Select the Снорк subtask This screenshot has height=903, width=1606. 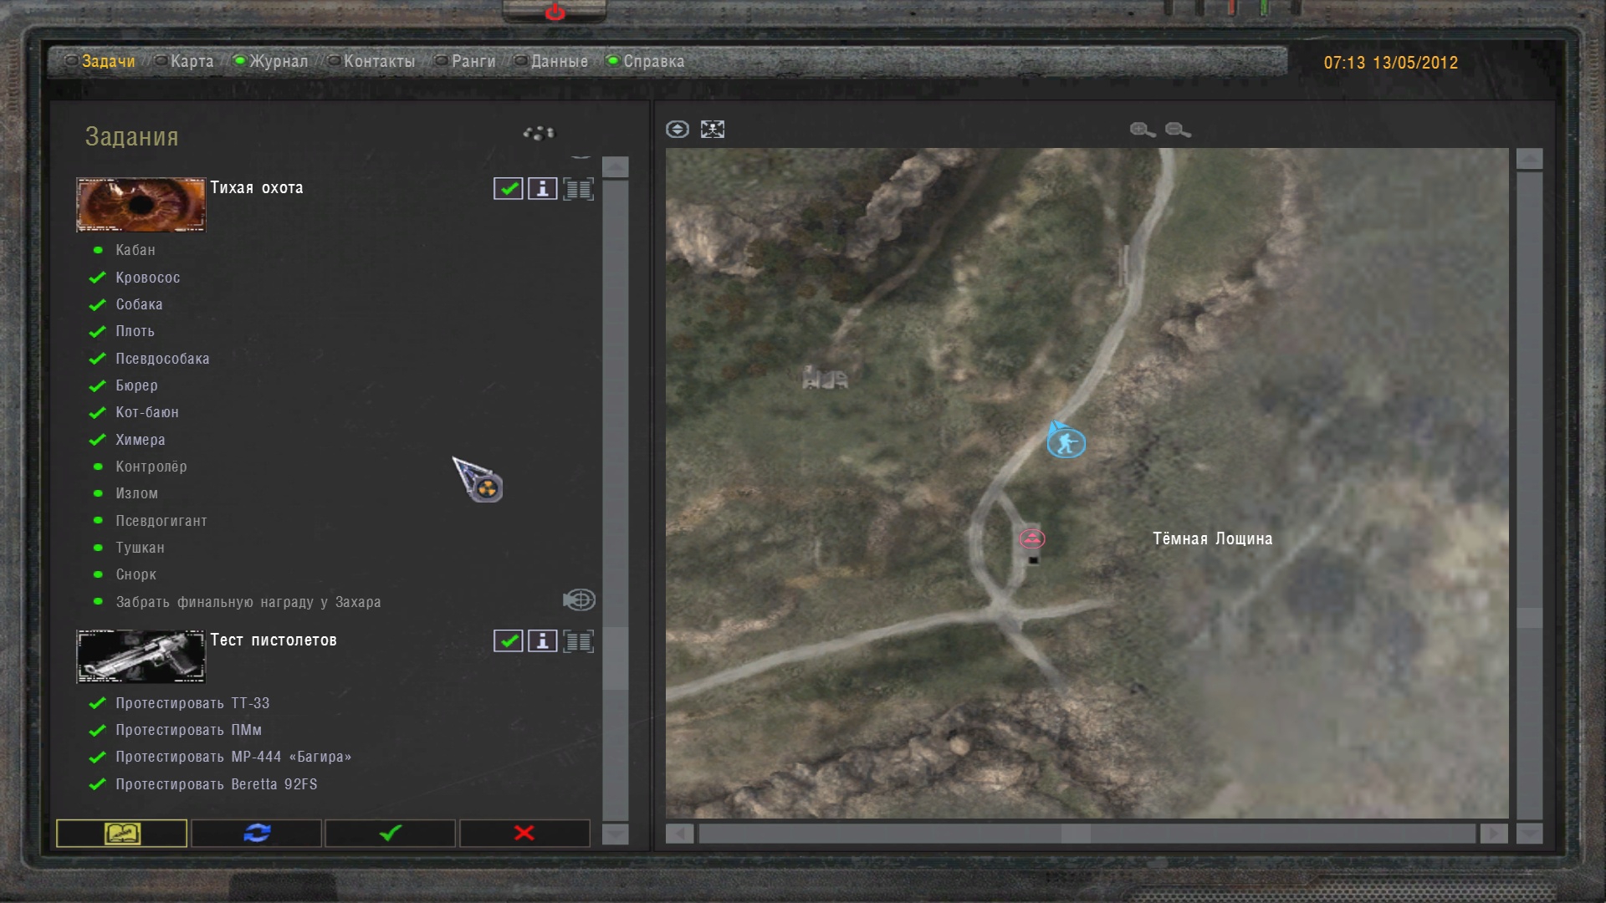click(136, 574)
